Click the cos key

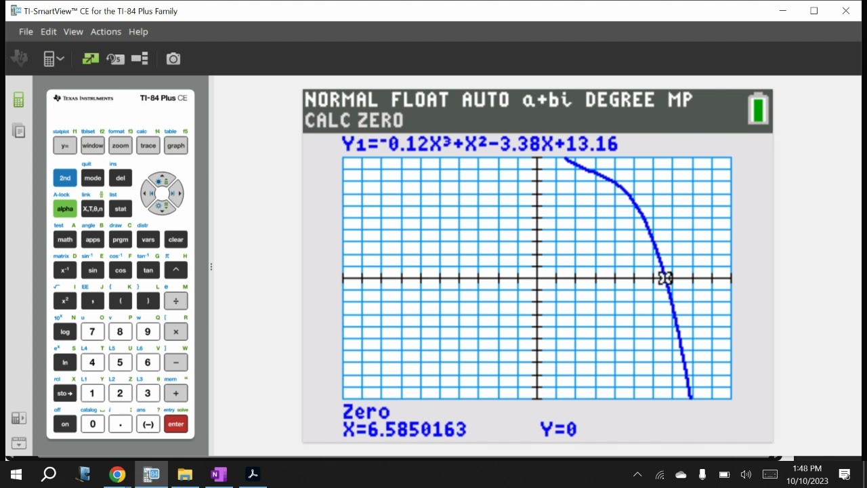121,270
